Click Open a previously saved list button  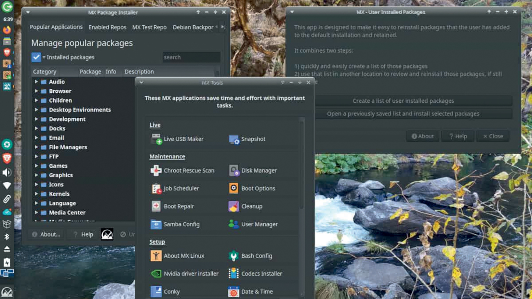403,114
